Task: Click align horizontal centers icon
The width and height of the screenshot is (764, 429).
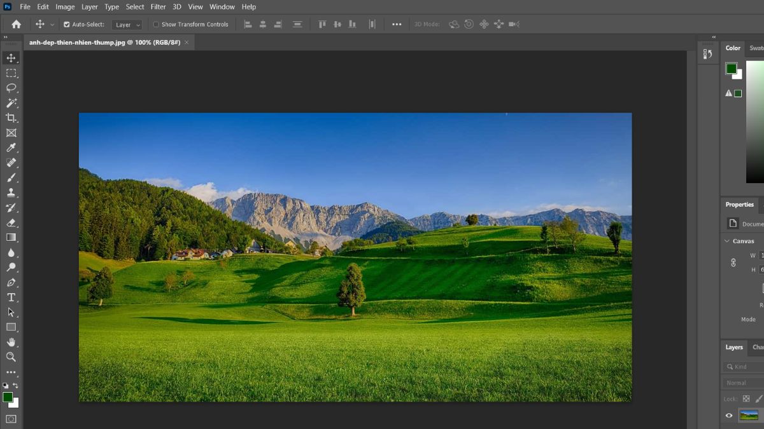Action: click(263, 24)
